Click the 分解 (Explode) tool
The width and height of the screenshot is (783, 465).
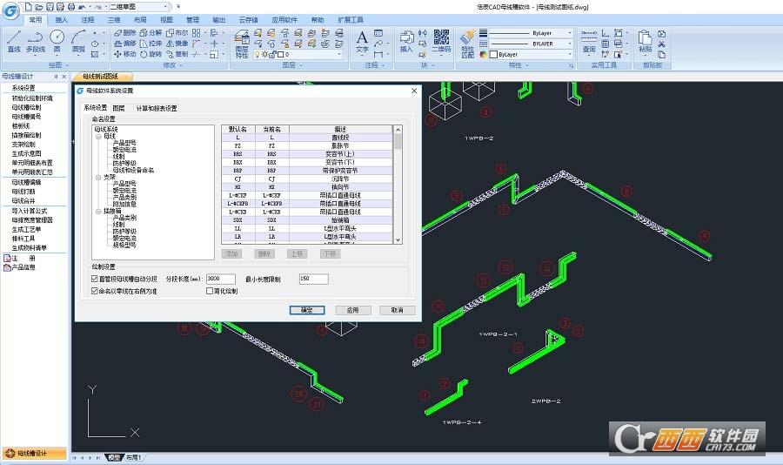(151, 32)
